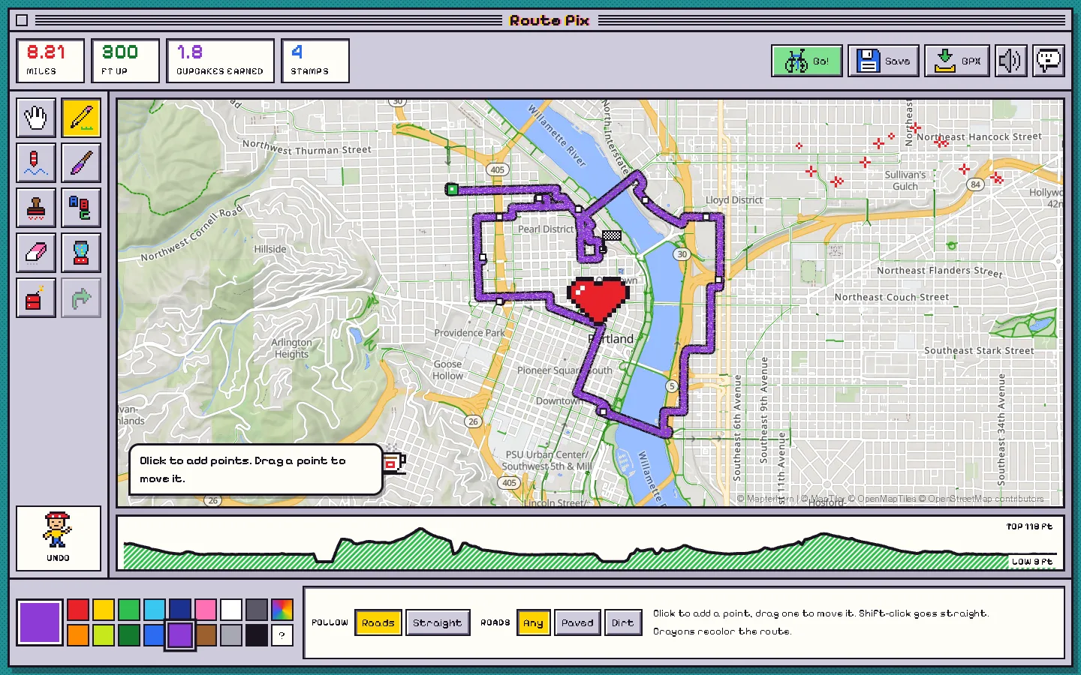Viewport: 1081px width, 675px height.
Task: Click the Pearl District map label
Action: pos(546,229)
